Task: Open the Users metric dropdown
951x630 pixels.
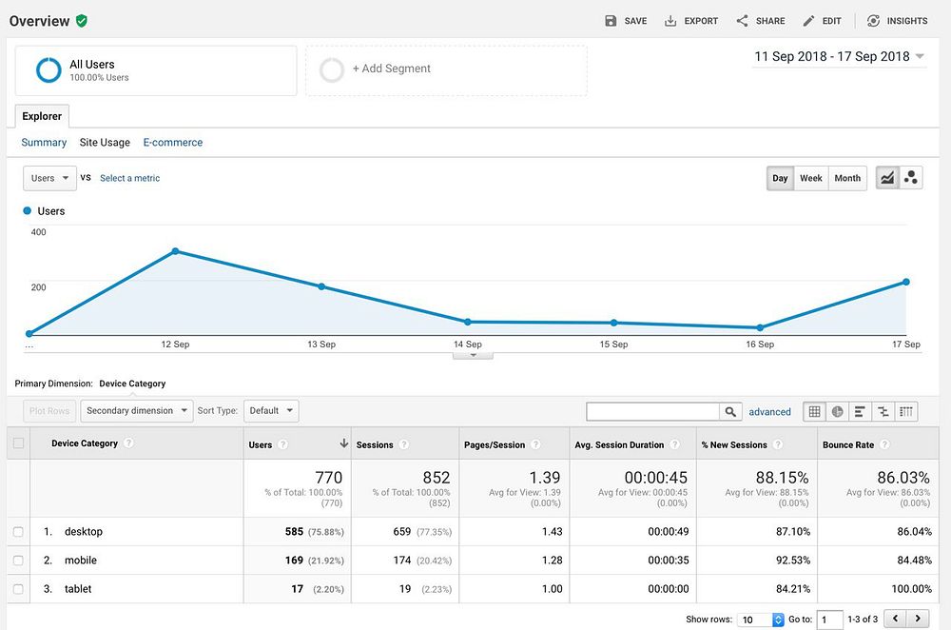Action: (49, 179)
